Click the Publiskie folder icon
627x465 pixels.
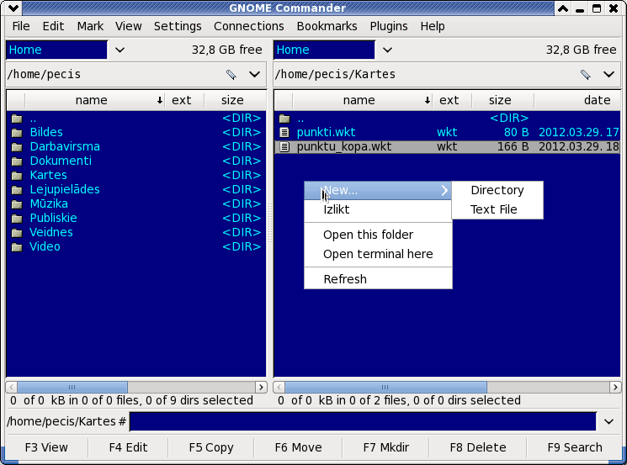pos(17,218)
